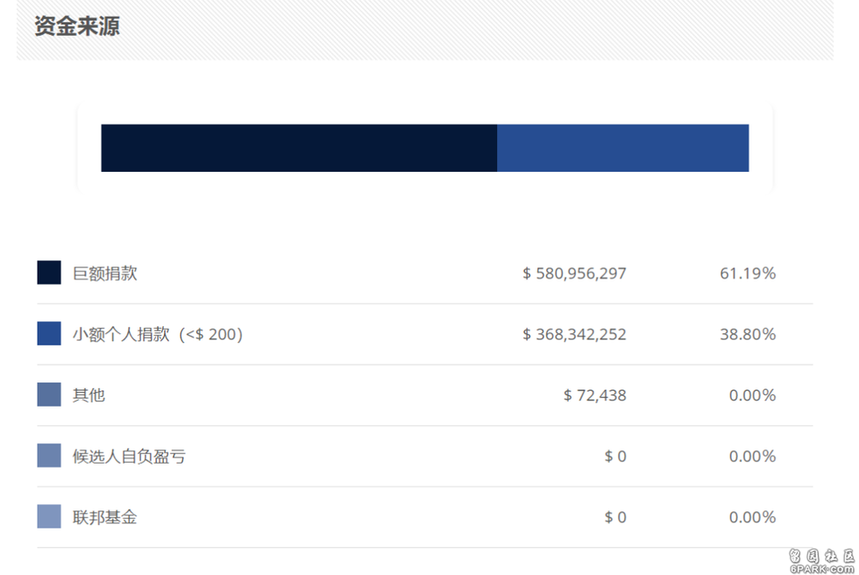Screen dimensions: 859x575
Task: Click the 0.00% value in 其他 row
Action: click(x=752, y=395)
